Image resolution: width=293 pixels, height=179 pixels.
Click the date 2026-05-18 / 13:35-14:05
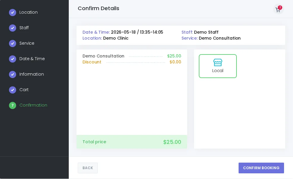(x=137, y=32)
